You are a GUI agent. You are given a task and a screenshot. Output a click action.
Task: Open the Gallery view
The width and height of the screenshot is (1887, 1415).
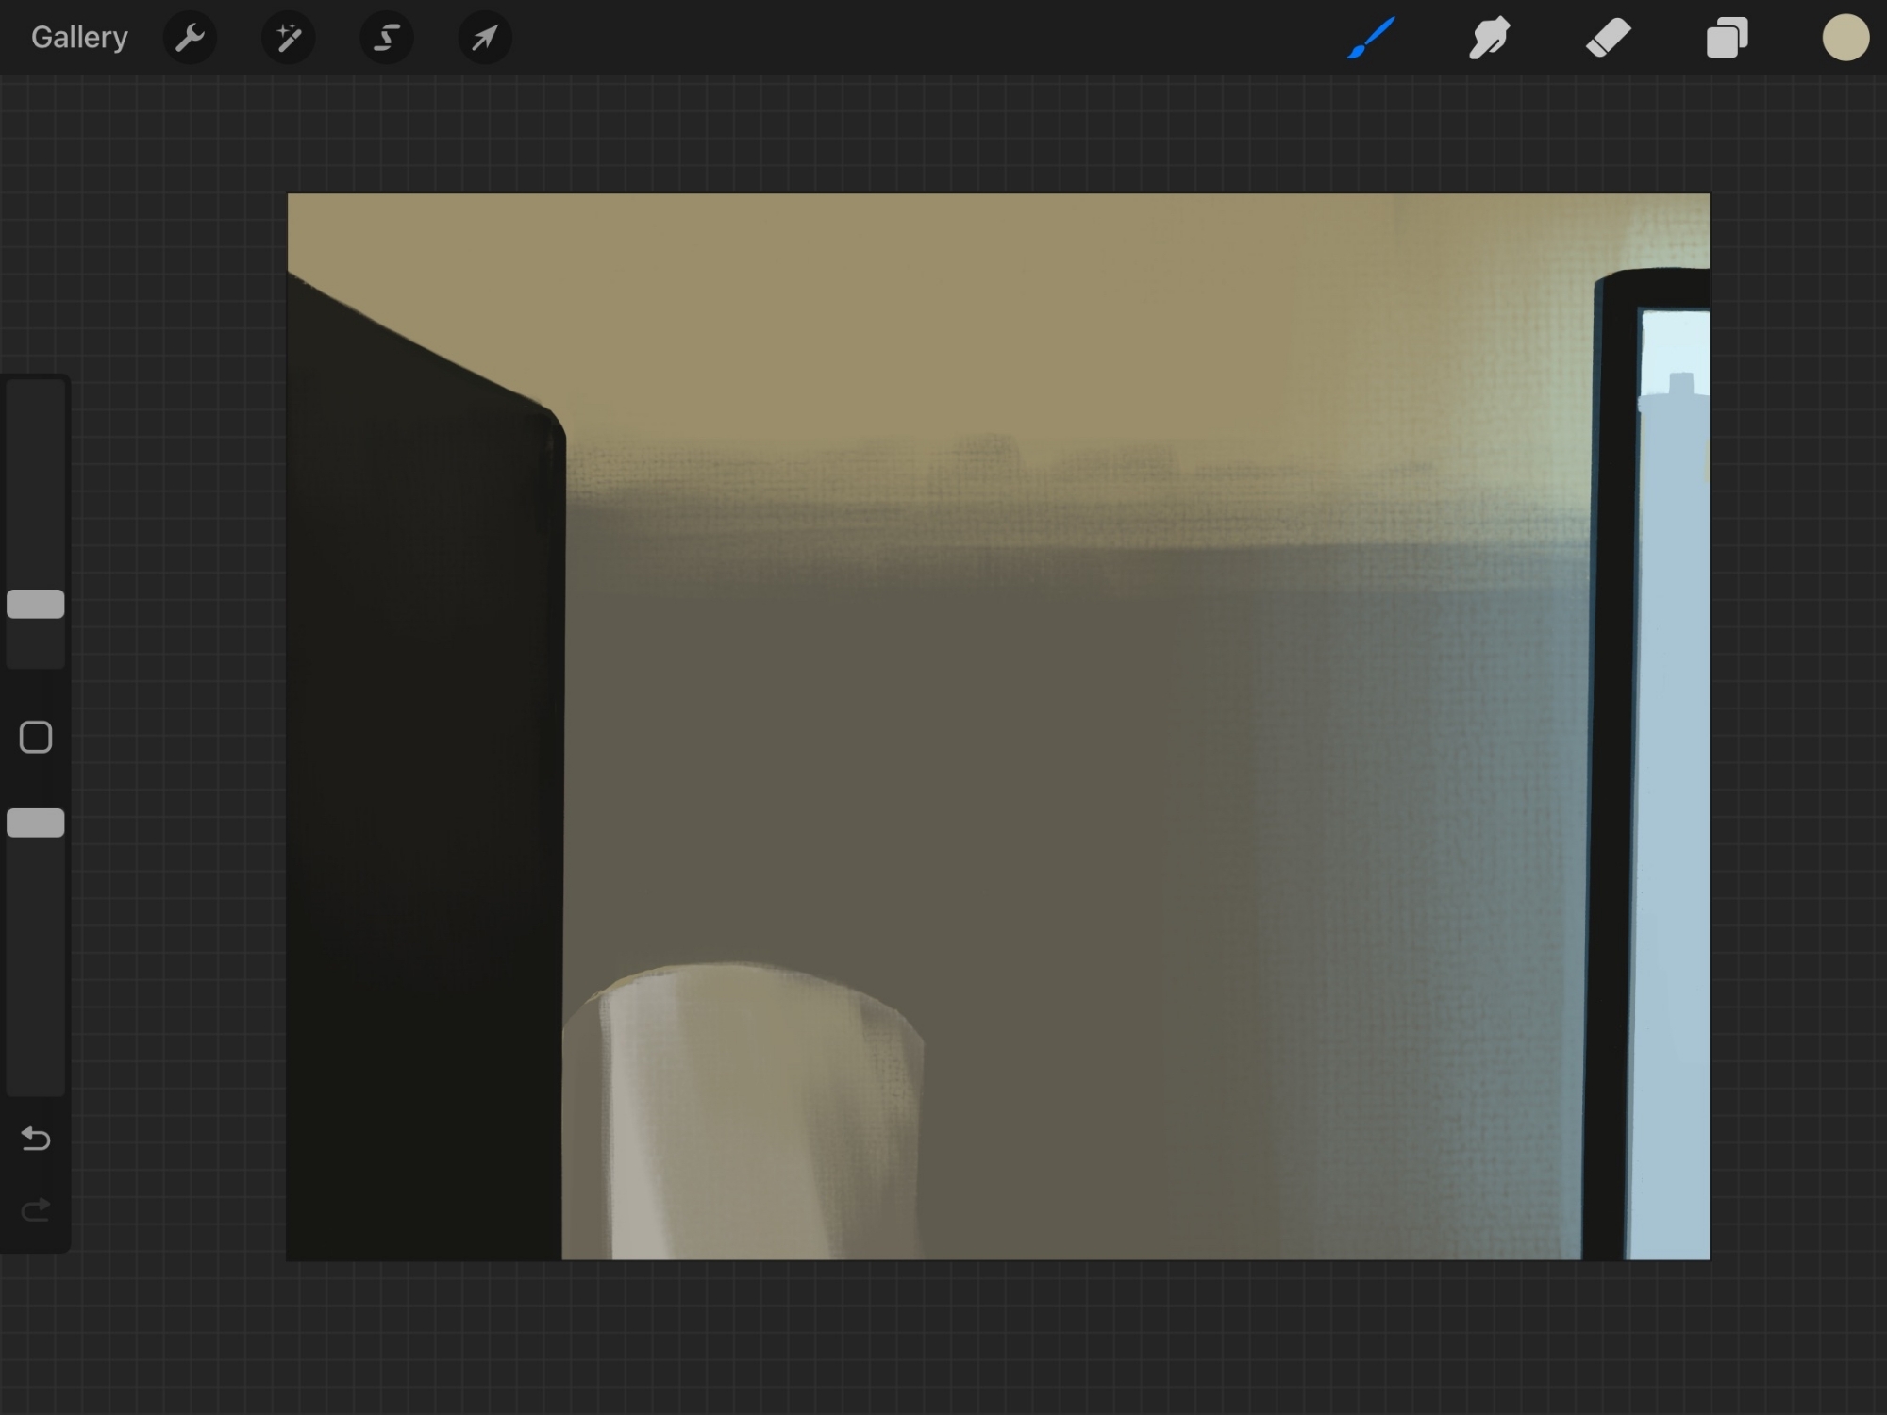click(x=79, y=38)
